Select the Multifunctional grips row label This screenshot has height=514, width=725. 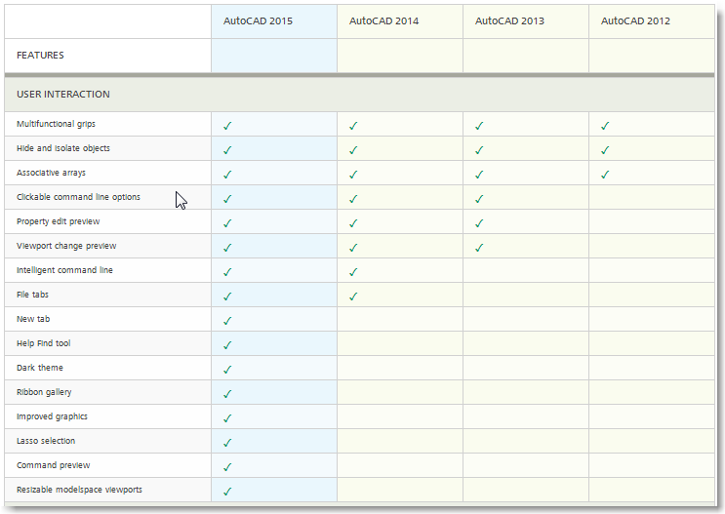click(x=56, y=124)
